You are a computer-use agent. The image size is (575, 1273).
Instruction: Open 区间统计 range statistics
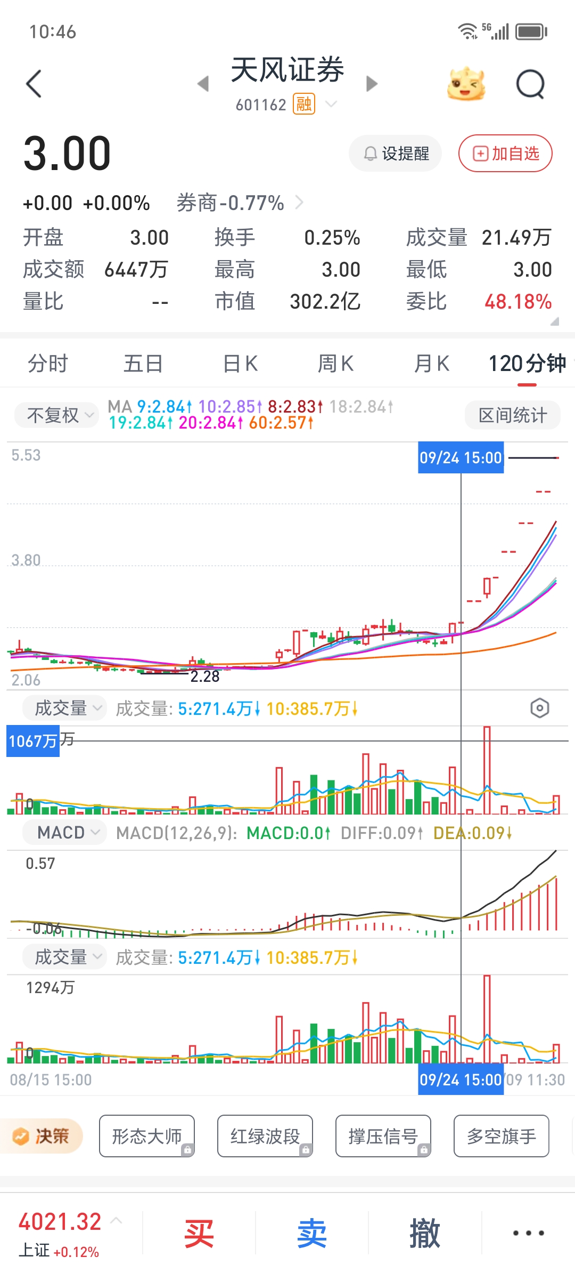click(513, 415)
